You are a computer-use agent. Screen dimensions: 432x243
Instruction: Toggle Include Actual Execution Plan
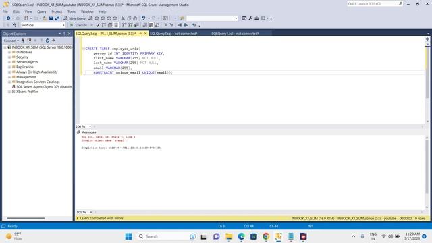click(x=124, y=25)
